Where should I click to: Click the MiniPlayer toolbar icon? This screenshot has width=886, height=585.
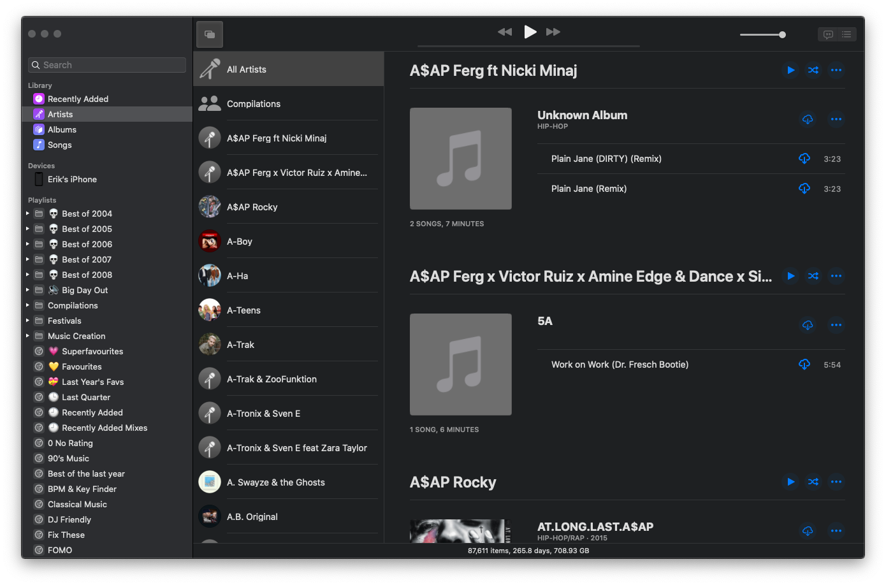click(210, 34)
